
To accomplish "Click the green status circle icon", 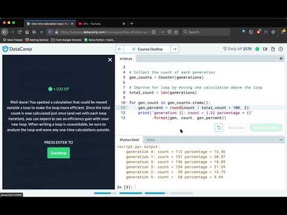I will (257, 49).
